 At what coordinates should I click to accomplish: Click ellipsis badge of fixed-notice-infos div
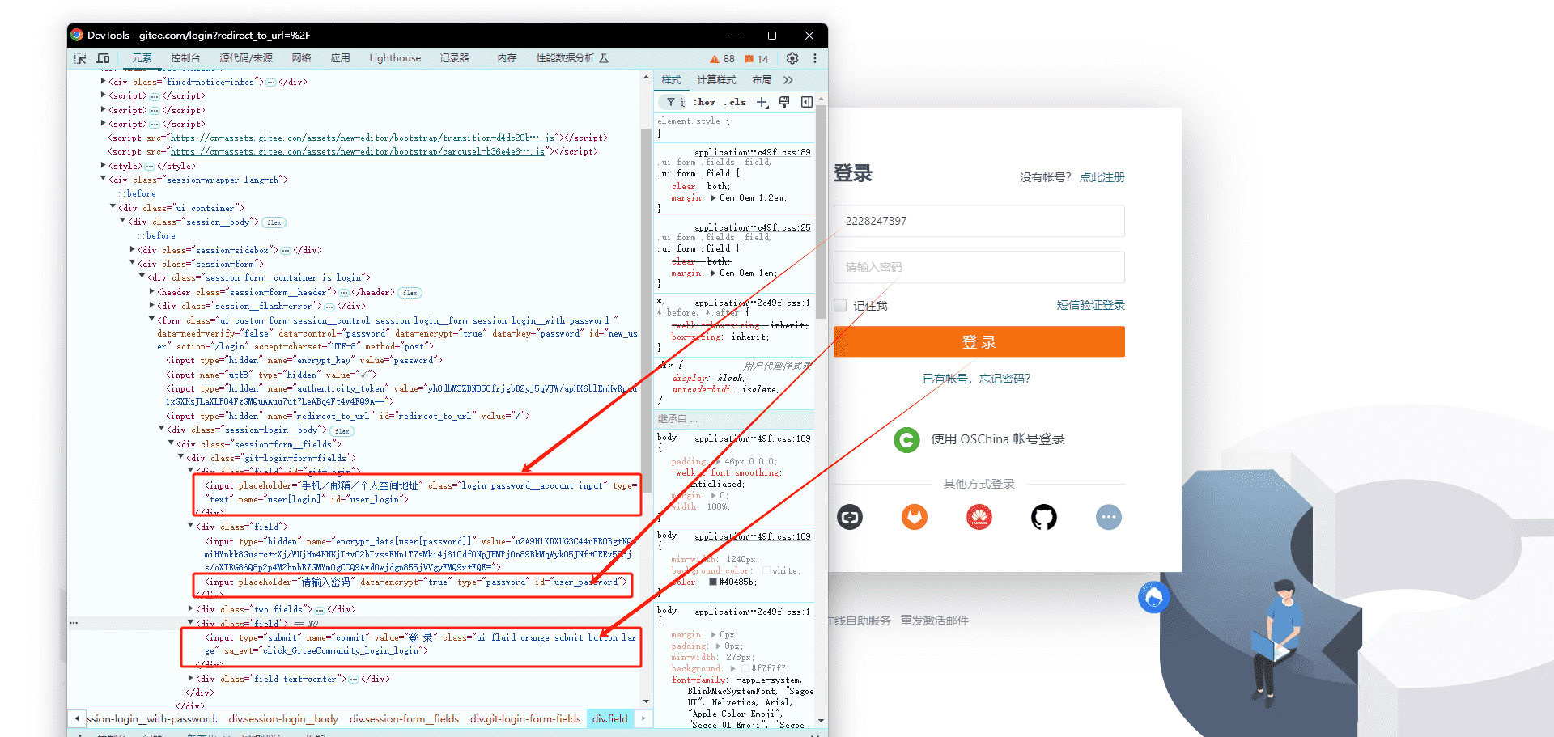coord(271,83)
